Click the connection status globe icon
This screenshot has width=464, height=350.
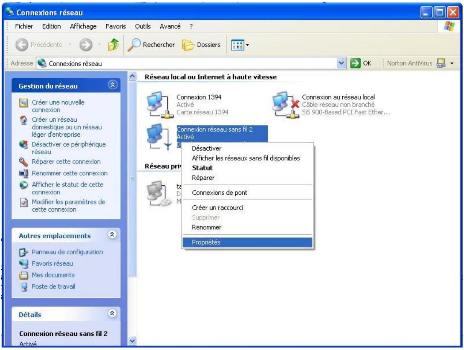tap(23, 185)
